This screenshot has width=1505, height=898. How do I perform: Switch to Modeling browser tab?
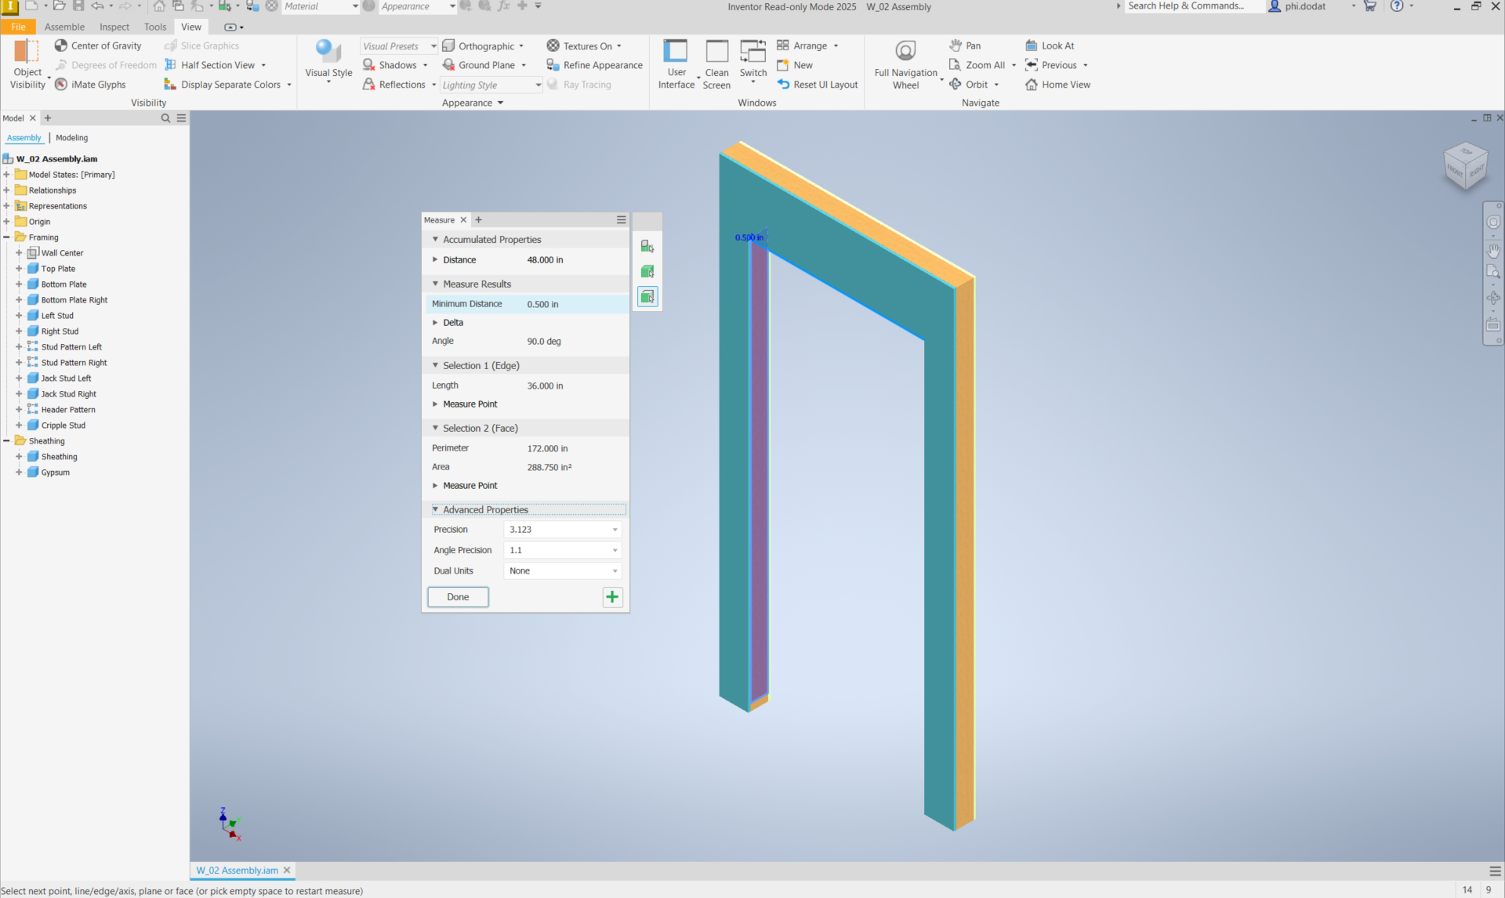[x=71, y=138]
